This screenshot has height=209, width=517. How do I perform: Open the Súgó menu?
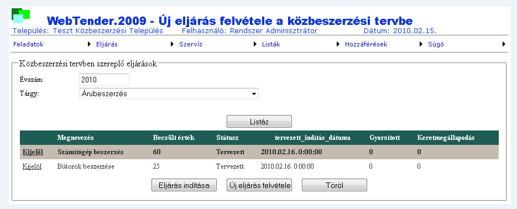(436, 44)
